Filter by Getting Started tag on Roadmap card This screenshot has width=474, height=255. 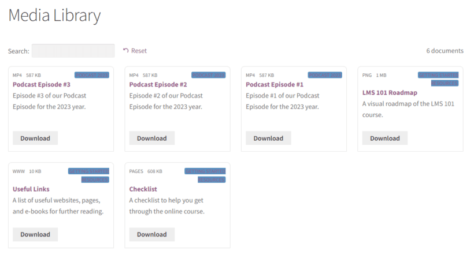[438, 75]
